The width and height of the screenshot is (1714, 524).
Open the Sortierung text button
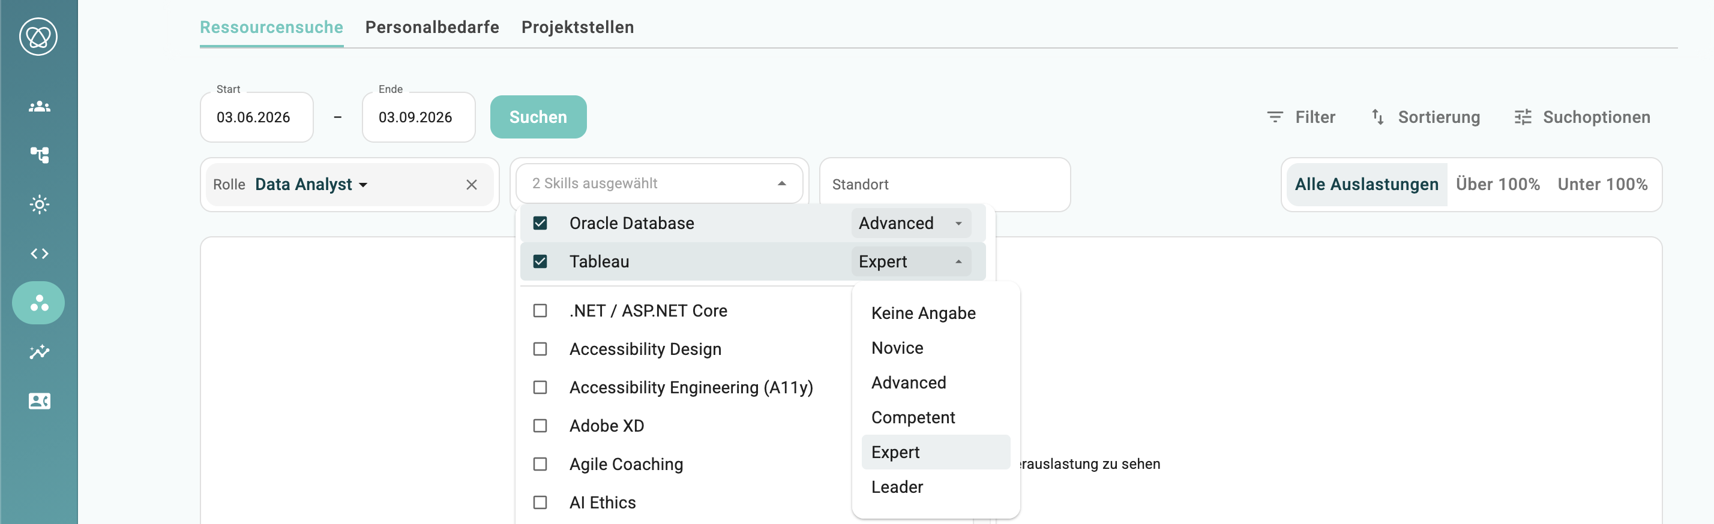[x=1439, y=117]
